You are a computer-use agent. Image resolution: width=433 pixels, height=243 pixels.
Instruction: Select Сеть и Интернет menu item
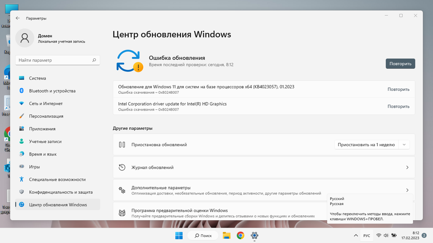58,104
